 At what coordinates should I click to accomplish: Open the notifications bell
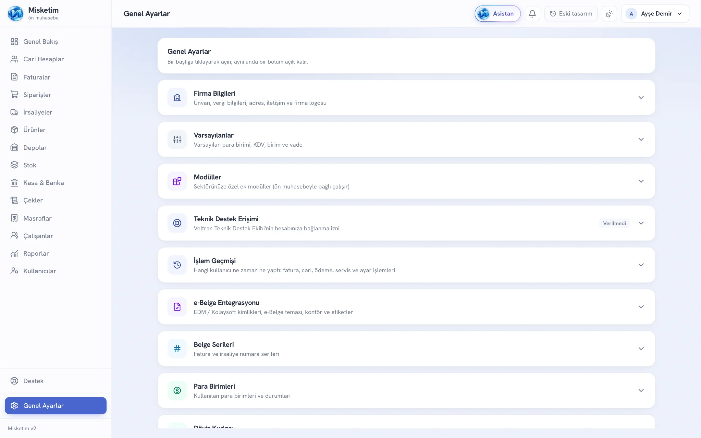coord(532,14)
